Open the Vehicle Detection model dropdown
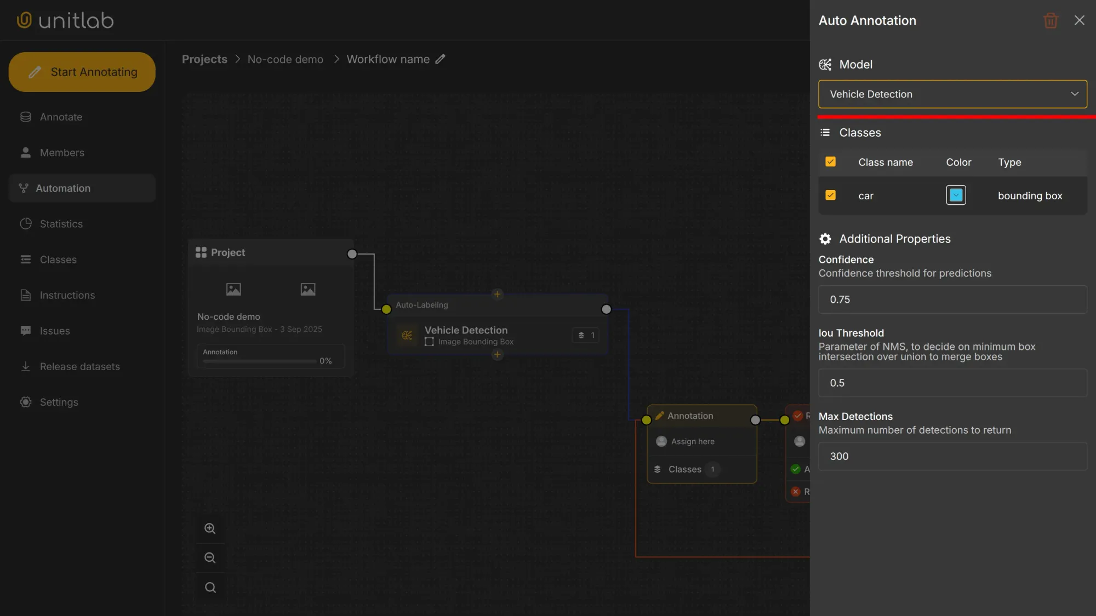 pos(952,94)
